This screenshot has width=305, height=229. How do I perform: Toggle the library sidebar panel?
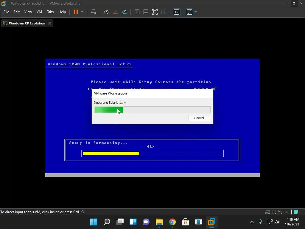[x=137, y=12]
